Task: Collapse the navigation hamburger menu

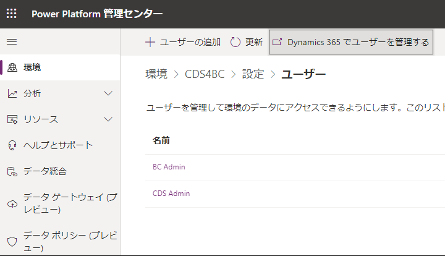Action: pyautogui.click(x=12, y=41)
